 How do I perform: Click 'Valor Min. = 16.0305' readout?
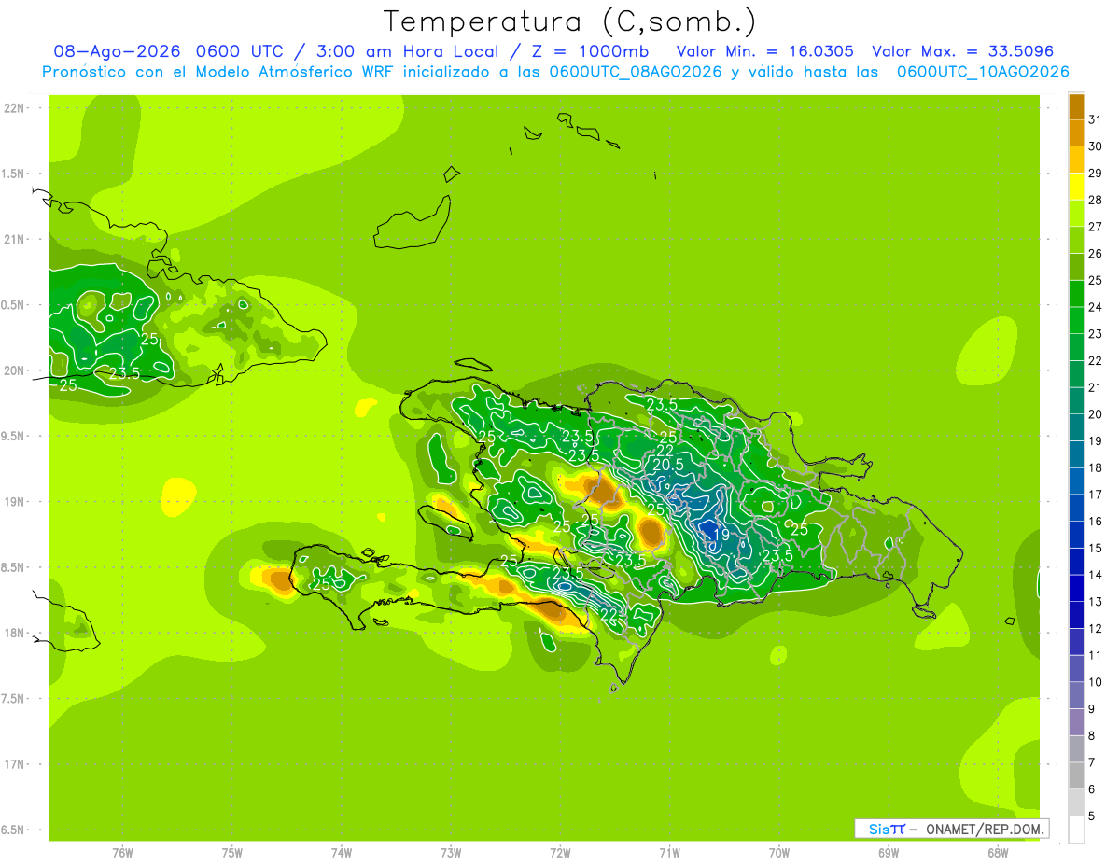764,51
